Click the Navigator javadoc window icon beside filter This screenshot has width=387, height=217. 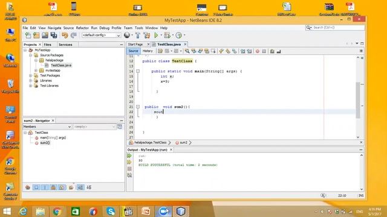click(x=120, y=127)
